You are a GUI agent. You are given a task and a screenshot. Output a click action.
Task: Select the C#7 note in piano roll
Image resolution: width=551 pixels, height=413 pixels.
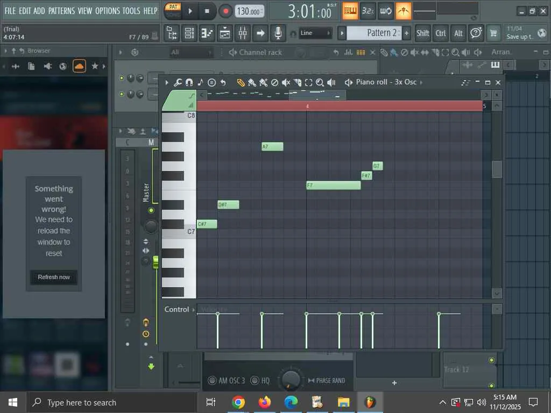click(x=207, y=224)
